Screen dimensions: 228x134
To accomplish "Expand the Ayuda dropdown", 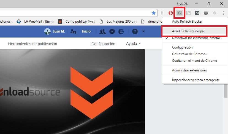I will click(x=133, y=44).
